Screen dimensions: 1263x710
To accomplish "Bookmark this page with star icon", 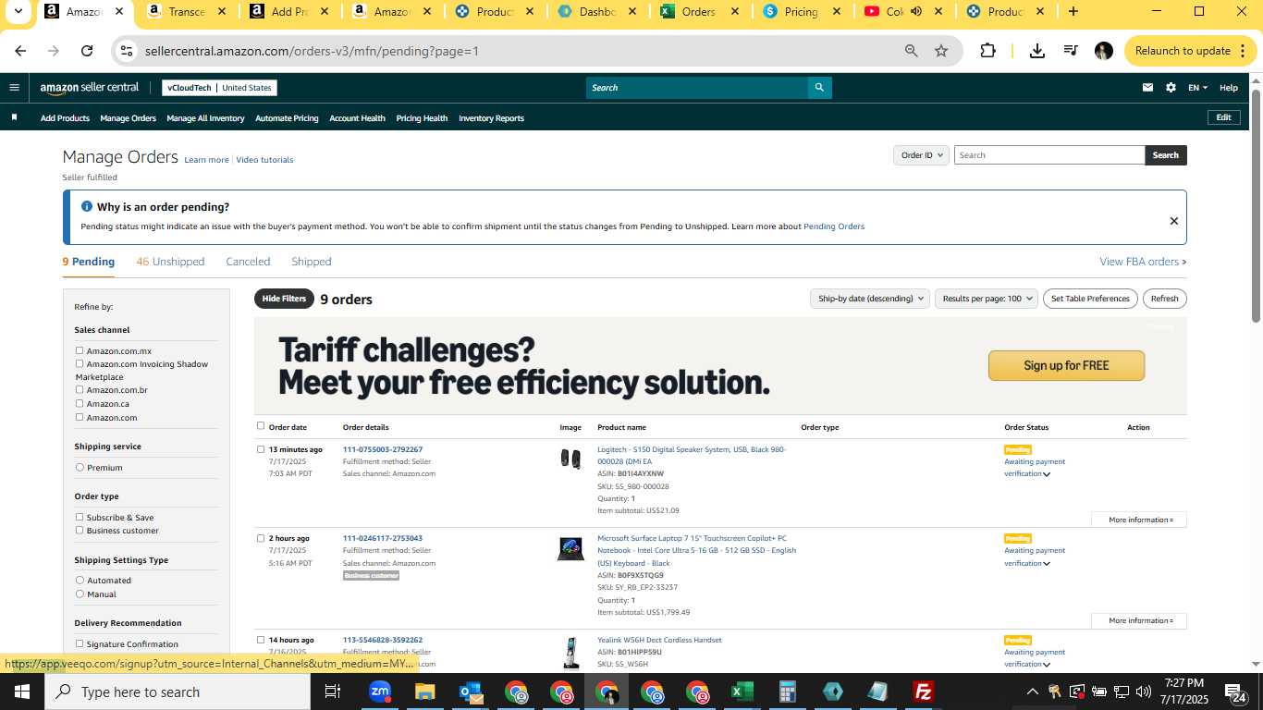I will coord(941,51).
